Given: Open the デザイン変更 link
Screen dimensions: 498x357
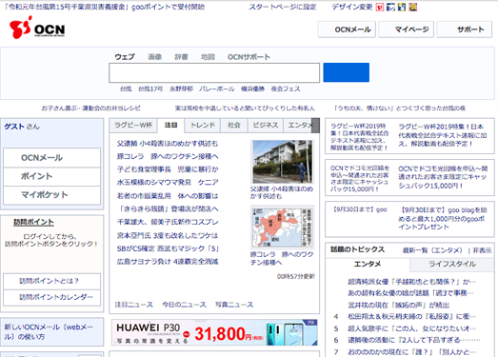Looking at the screenshot, I should pyautogui.click(x=352, y=7).
